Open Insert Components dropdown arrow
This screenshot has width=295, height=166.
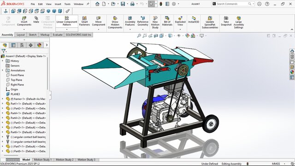[24, 30]
